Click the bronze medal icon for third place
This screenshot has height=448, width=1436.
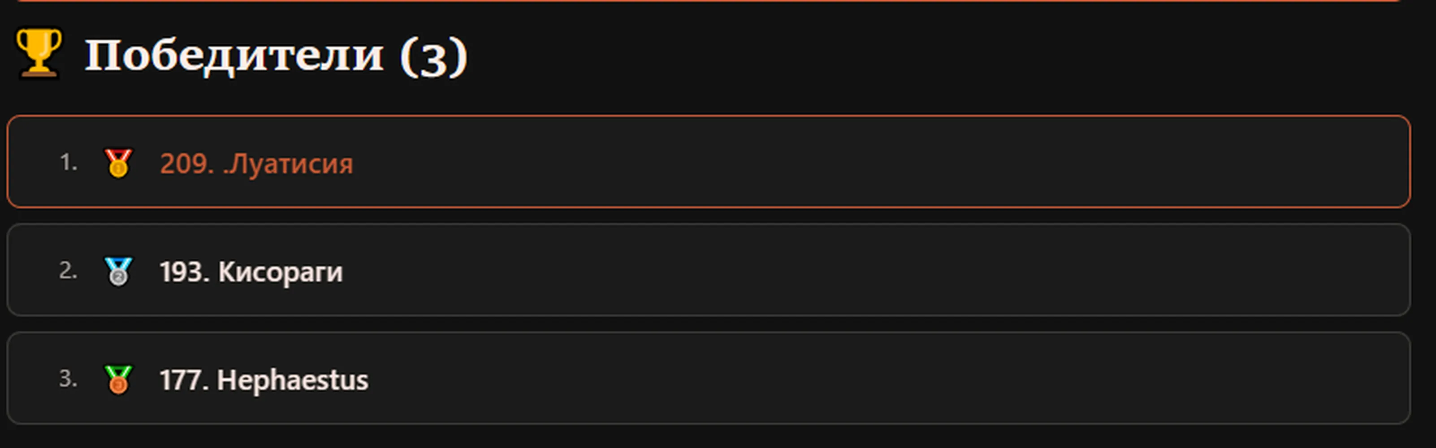118,379
